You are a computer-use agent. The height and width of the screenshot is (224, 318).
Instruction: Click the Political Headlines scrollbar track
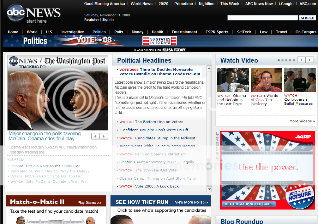(x=209, y=129)
